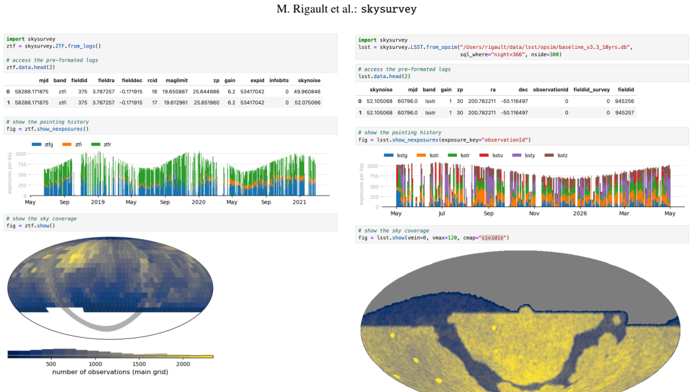Click the '2020' tick label on ZTF chart
Image resolution: width=693 pixels, height=392 pixels.
tap(198, 202)
